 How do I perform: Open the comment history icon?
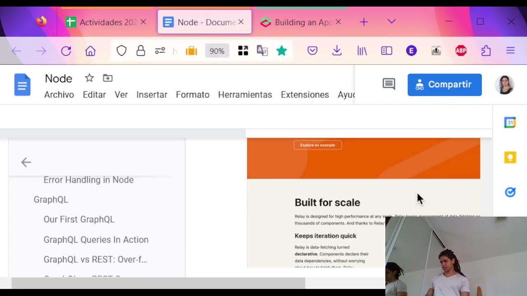(389, 84)
